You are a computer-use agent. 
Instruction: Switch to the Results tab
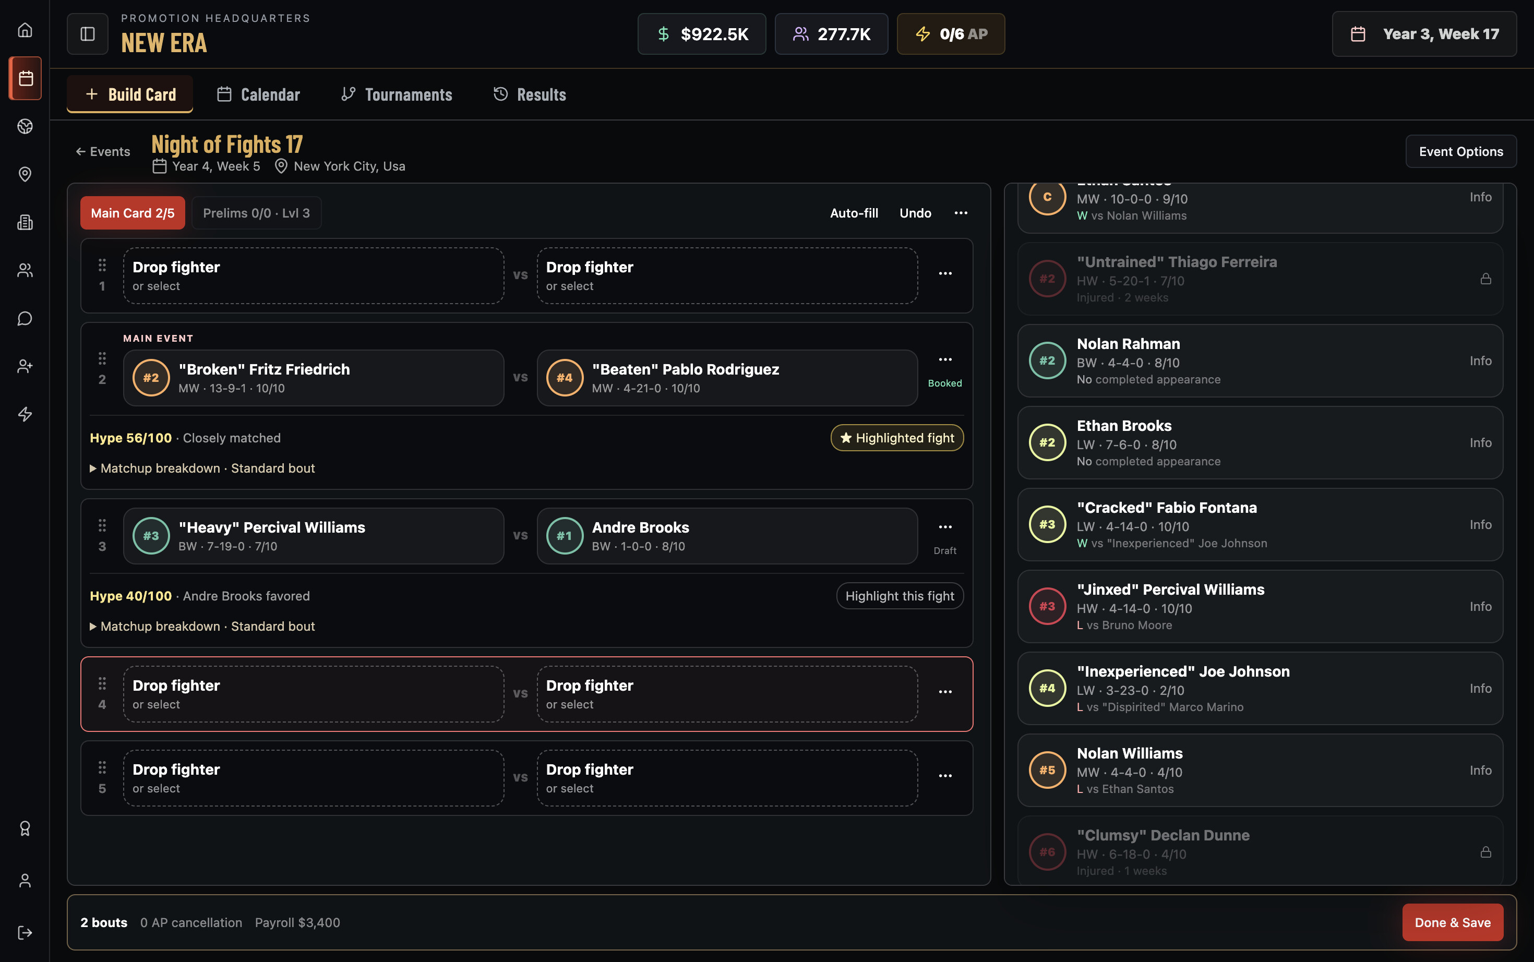pos(530,94)
